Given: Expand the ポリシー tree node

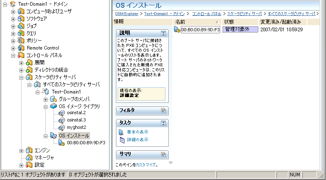Looking at the screenshot, I should [13, 41].
